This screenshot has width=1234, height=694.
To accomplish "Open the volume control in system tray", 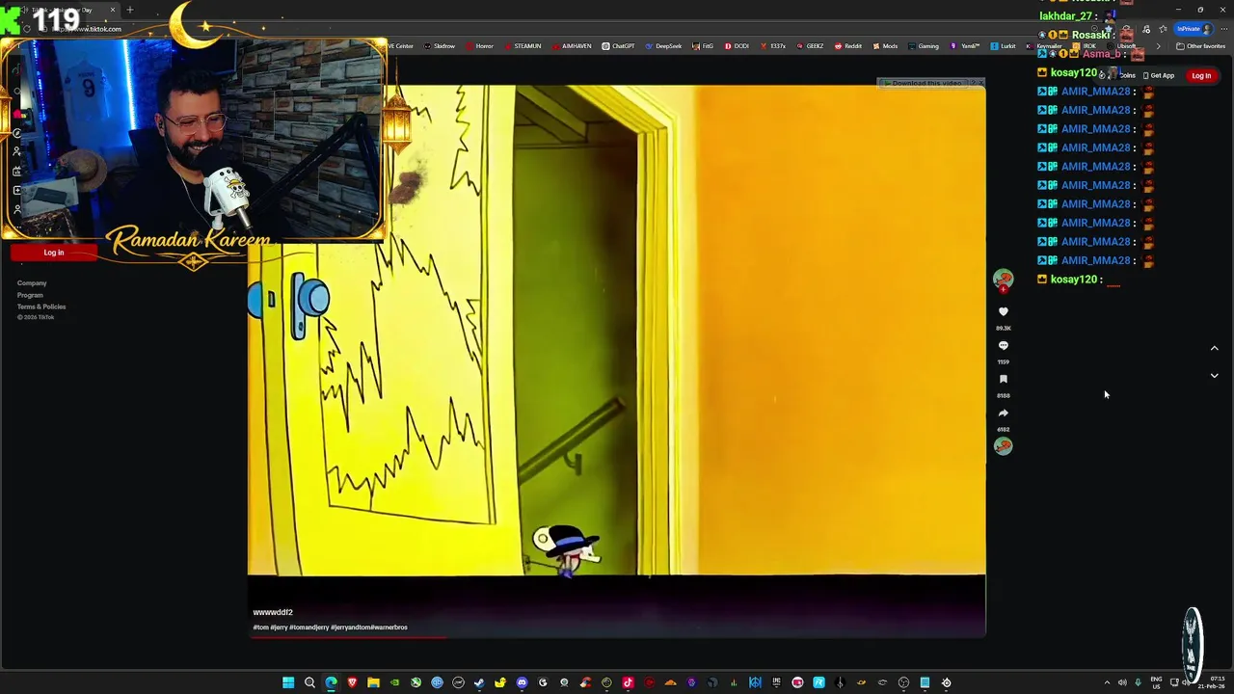I will (1122, 682).
